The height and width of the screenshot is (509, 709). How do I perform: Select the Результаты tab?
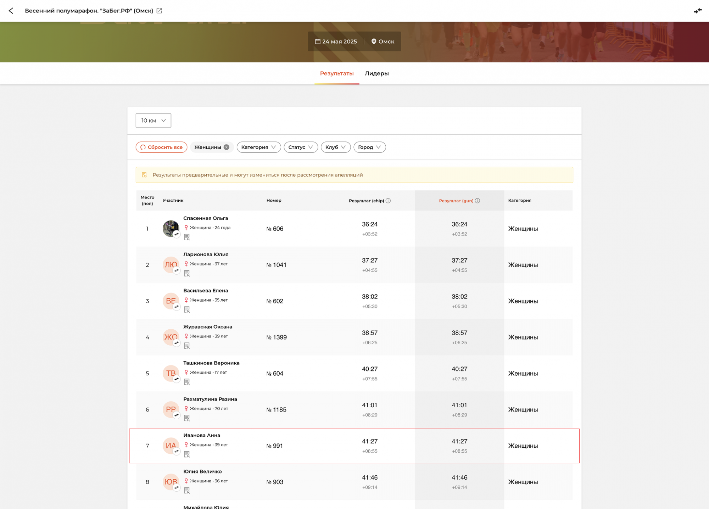click(336, 73)
